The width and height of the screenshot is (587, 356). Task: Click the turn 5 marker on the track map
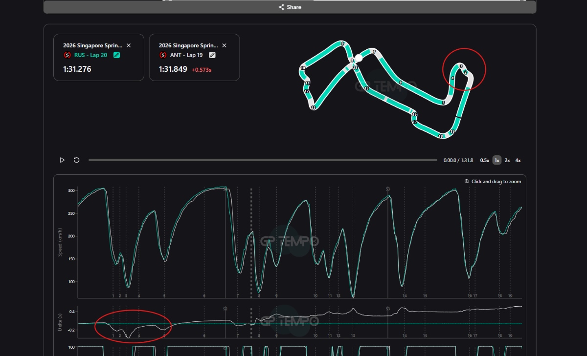(443, 103)
